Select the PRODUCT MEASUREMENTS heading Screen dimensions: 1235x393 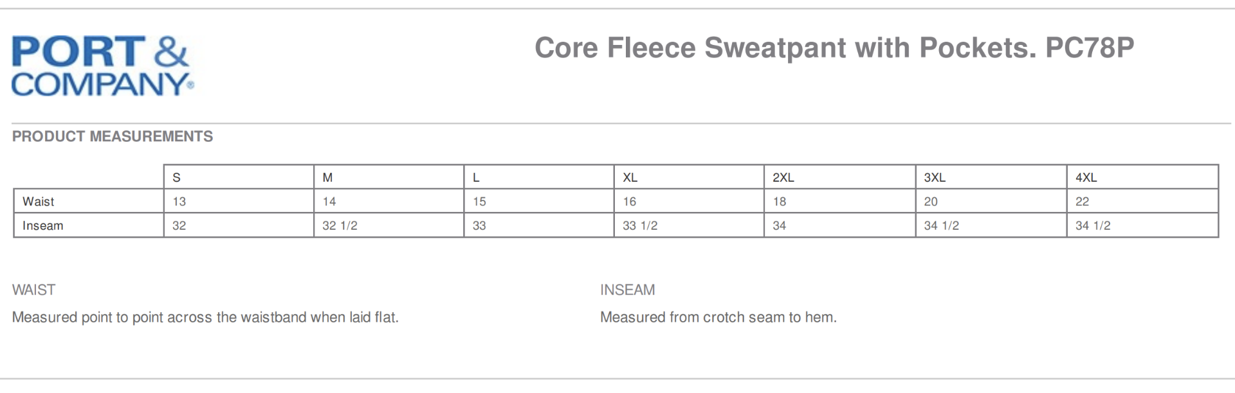tap(113, 136)
